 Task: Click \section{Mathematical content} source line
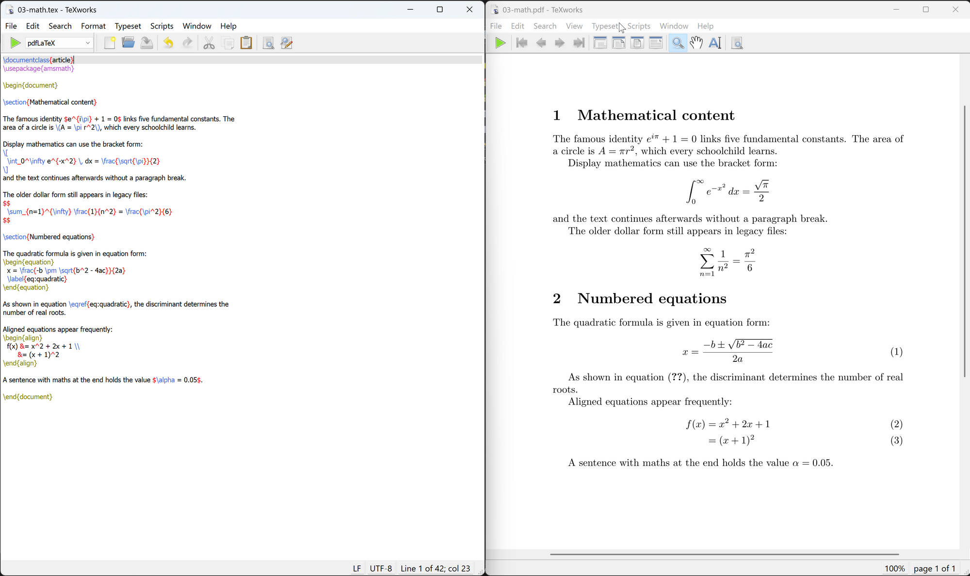click(x=50, y=102)
